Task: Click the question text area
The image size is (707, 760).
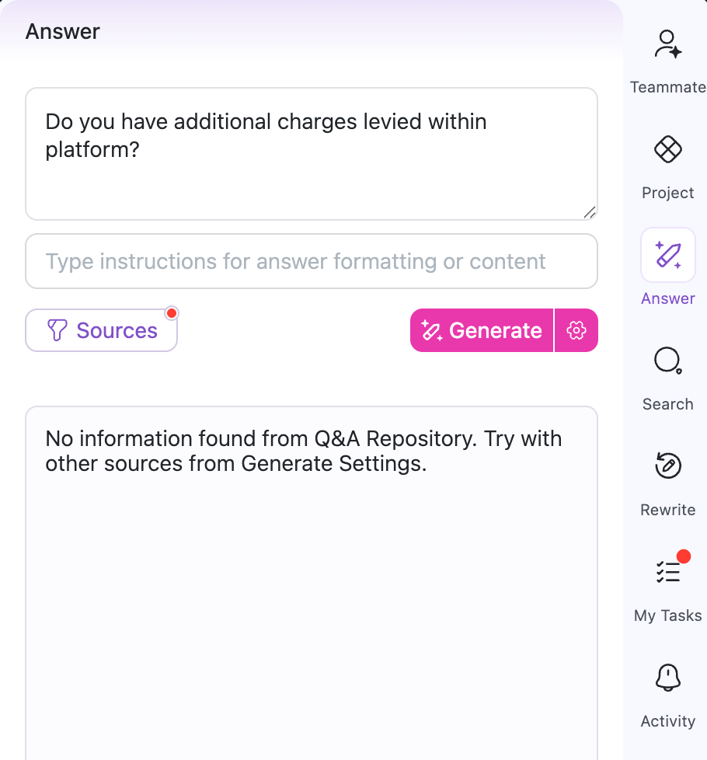Action: (311, 154)
